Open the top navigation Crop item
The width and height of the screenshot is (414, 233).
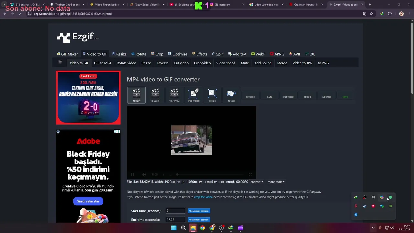[x=157, y=54]
